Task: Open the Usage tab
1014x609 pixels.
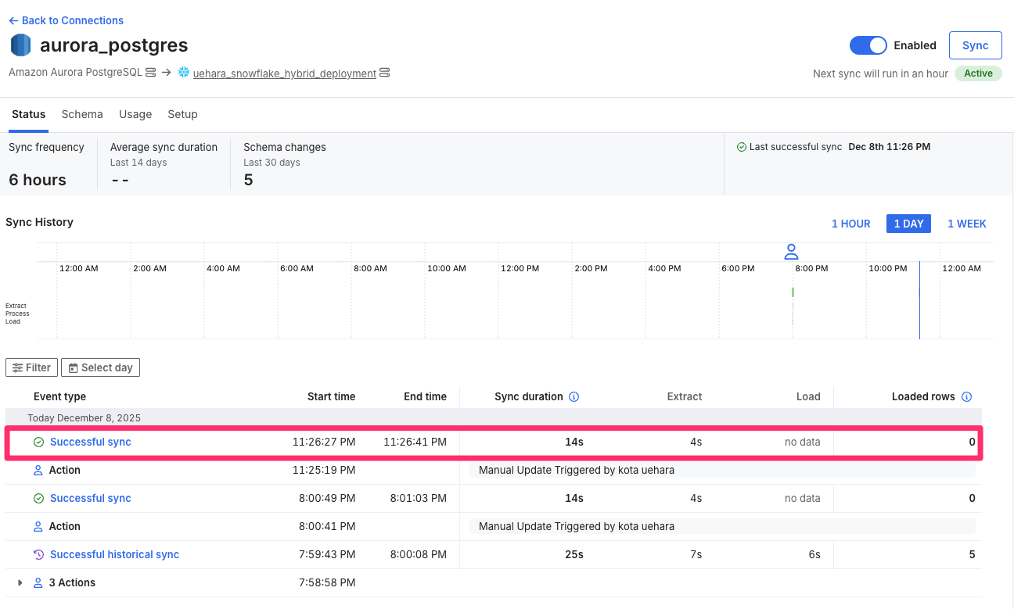Action: (x=135, y=114)
